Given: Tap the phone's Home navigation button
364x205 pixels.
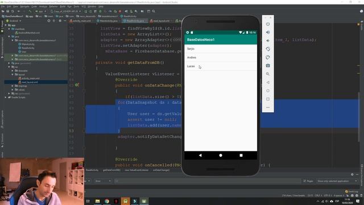Looking at the screenshot, I should click(221, 155).
